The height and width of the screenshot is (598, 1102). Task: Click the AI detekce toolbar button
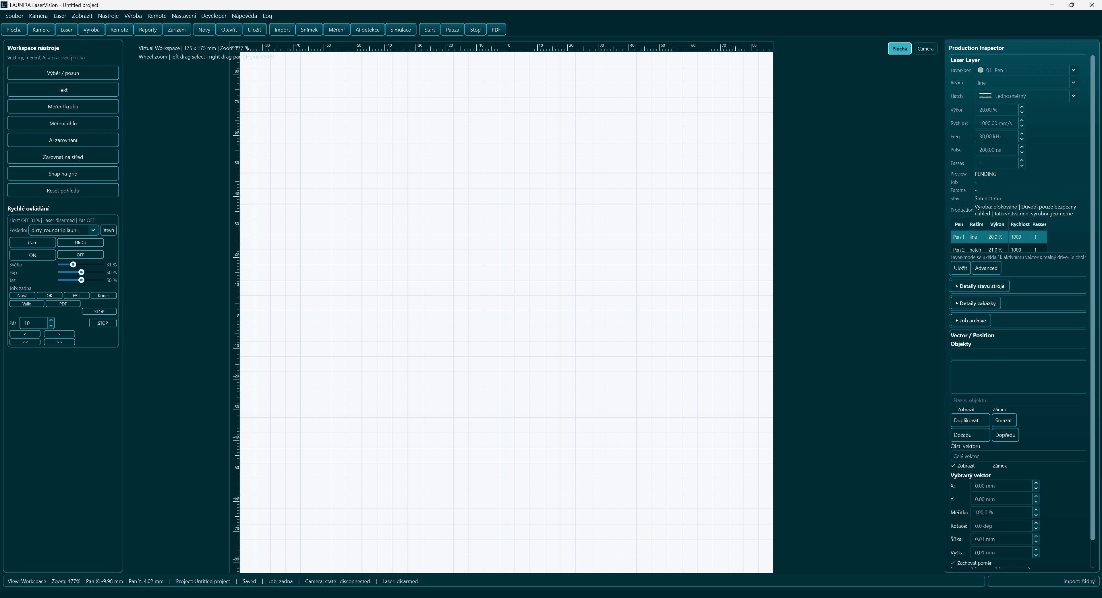click(x=367, y=30)
